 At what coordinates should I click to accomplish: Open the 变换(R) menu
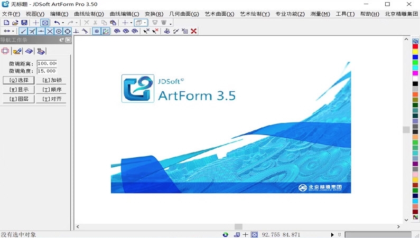[154, 14]
